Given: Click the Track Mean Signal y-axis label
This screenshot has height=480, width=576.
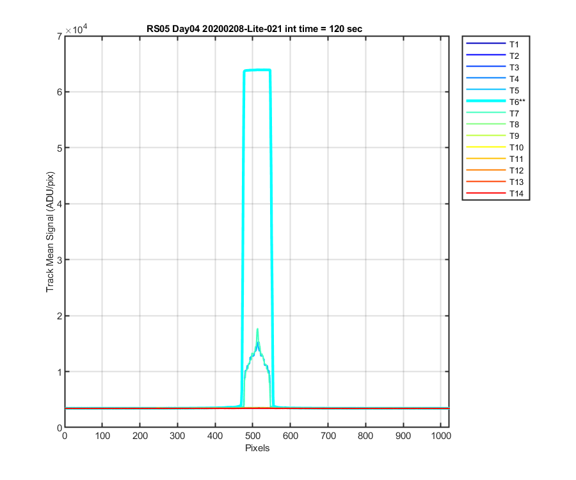Looking at the screenshot, I should click(x=50, y=232).
